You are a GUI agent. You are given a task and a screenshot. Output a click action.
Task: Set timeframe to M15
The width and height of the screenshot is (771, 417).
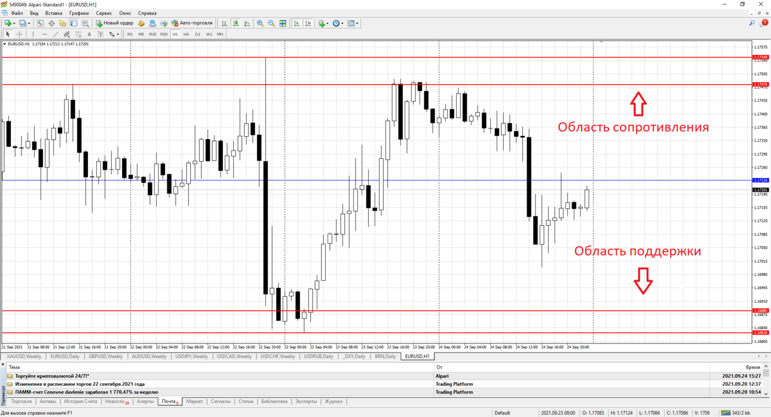152,34
